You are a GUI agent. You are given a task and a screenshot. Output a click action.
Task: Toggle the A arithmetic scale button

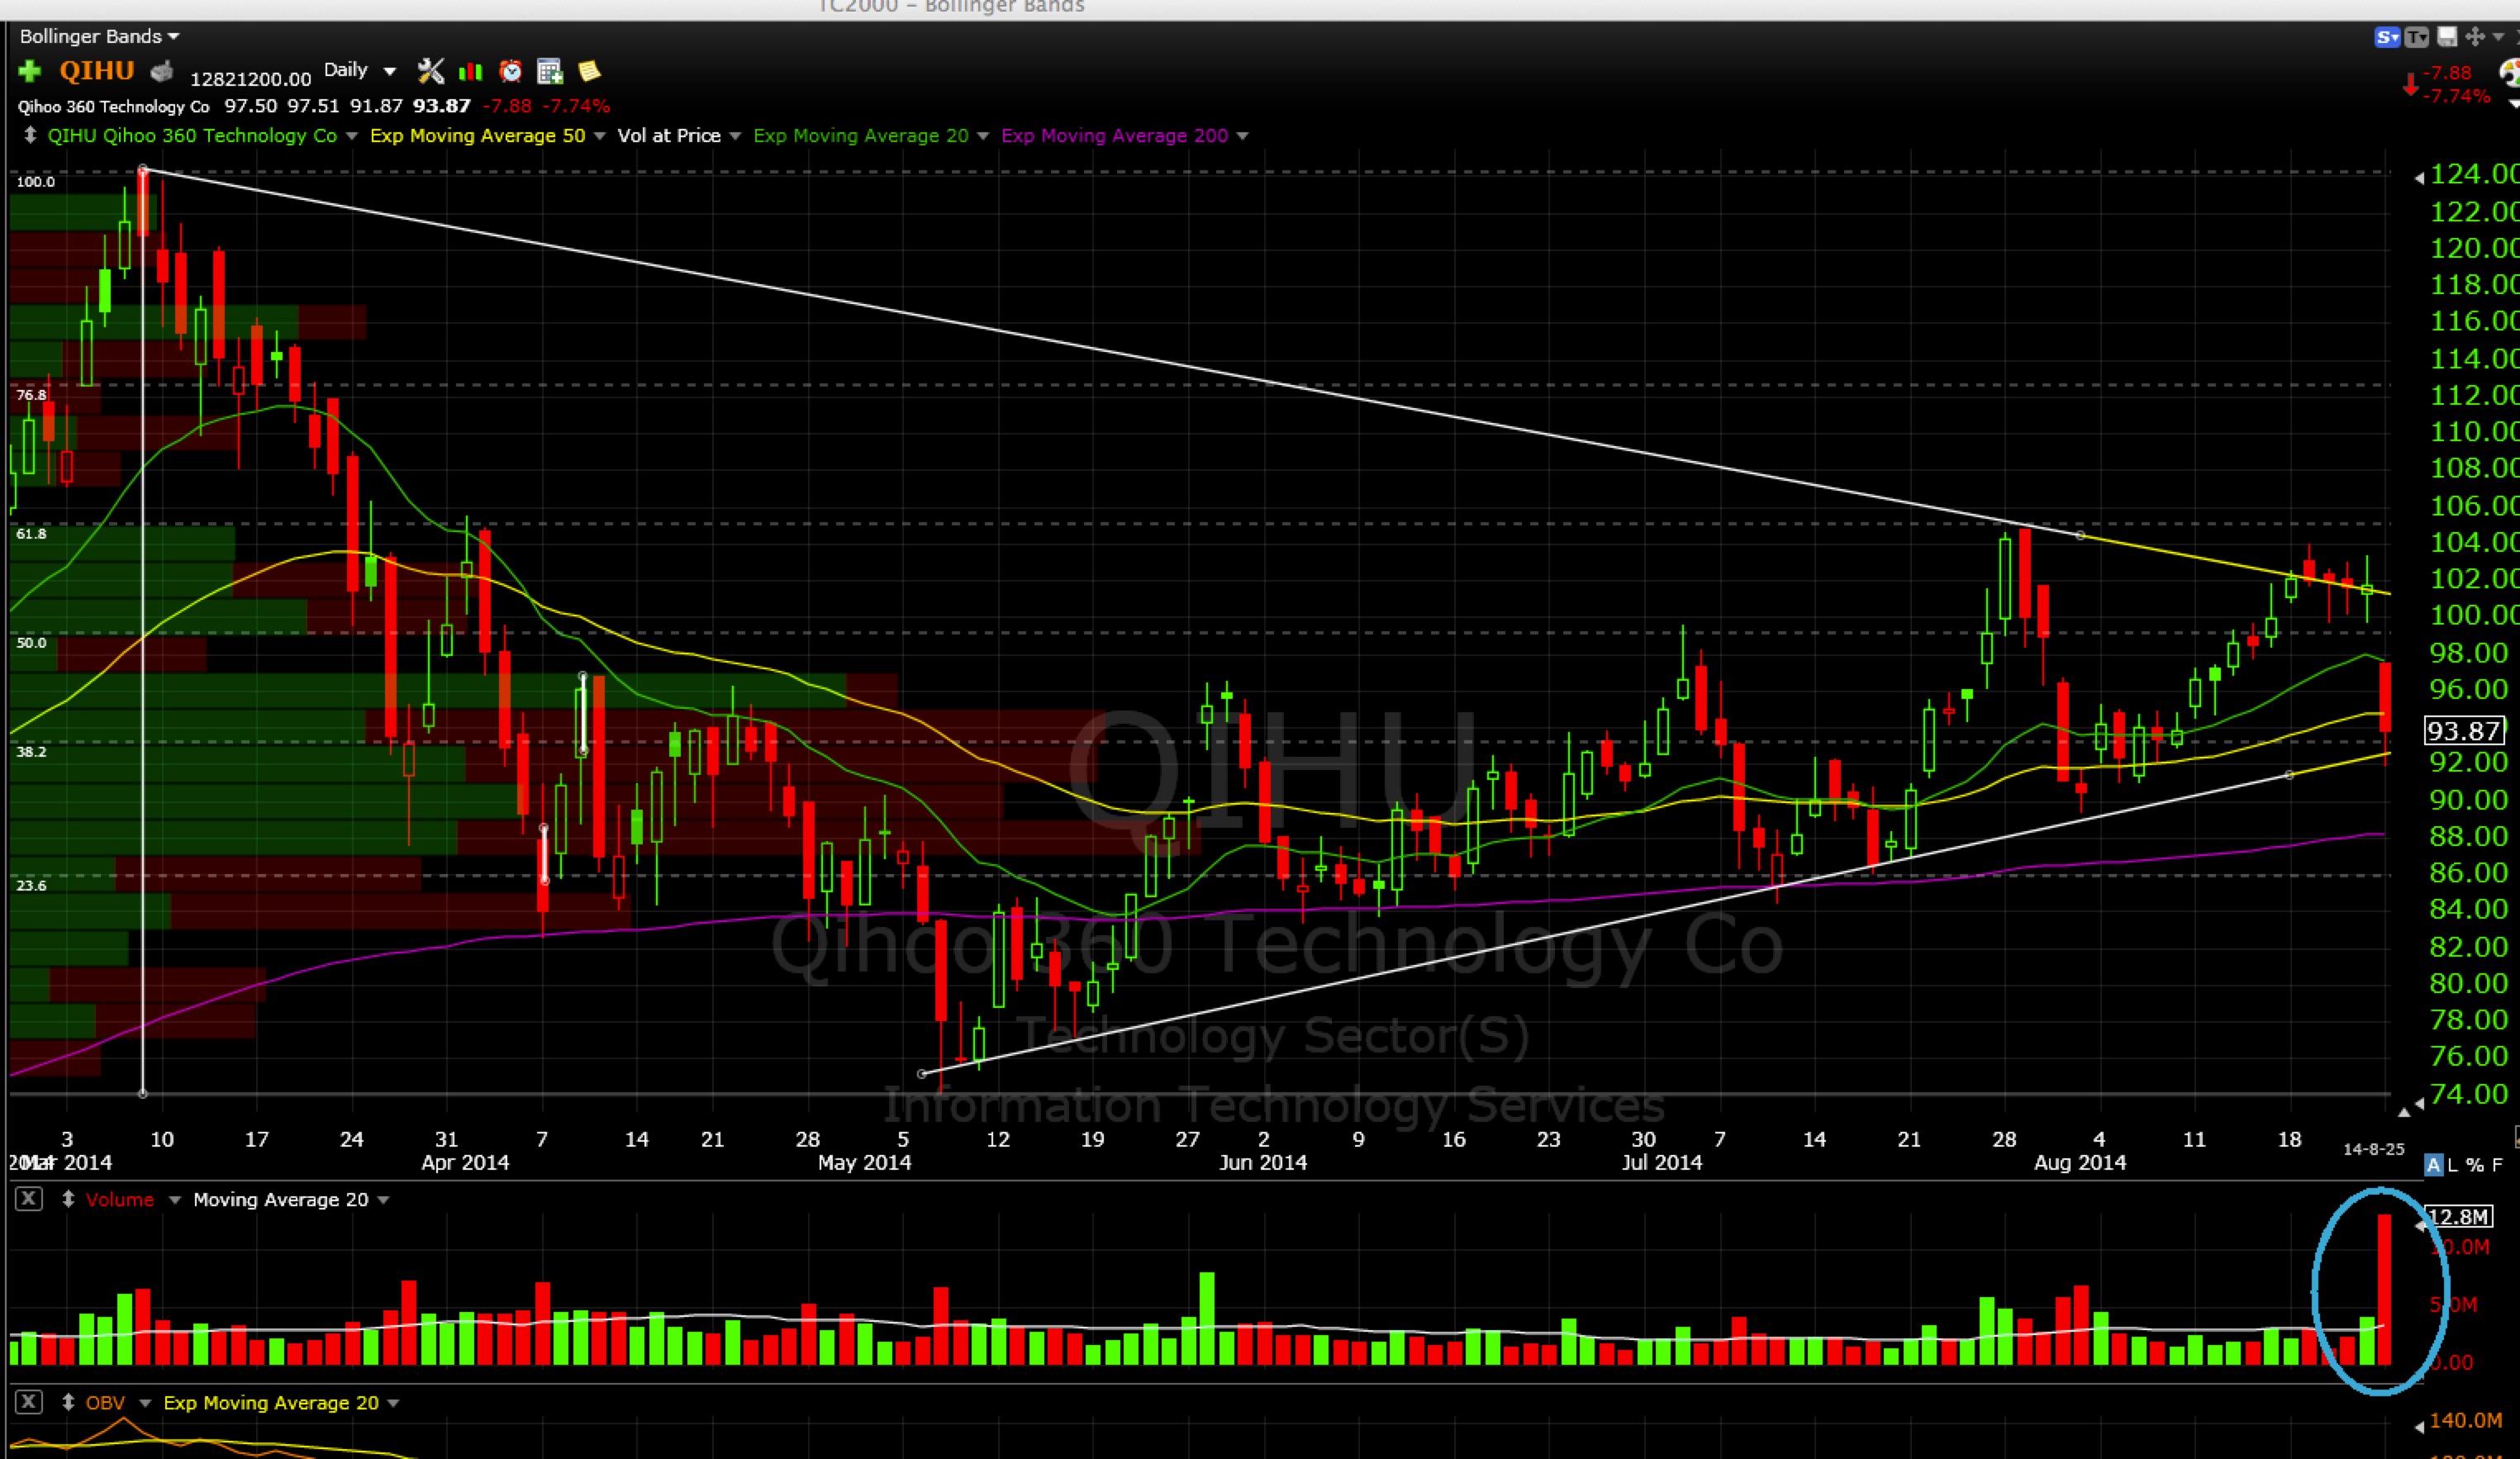coord(2434,1165)
